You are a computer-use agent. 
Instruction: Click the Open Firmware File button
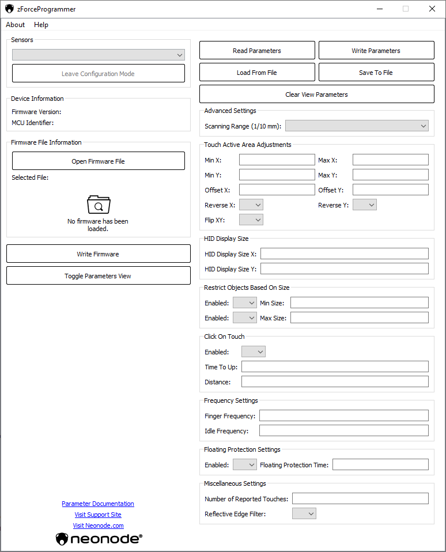coord(99,161)
